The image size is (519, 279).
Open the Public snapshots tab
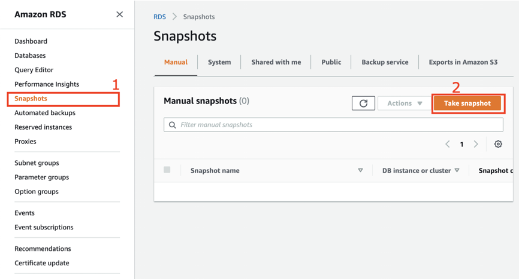[x=331, y=62]
